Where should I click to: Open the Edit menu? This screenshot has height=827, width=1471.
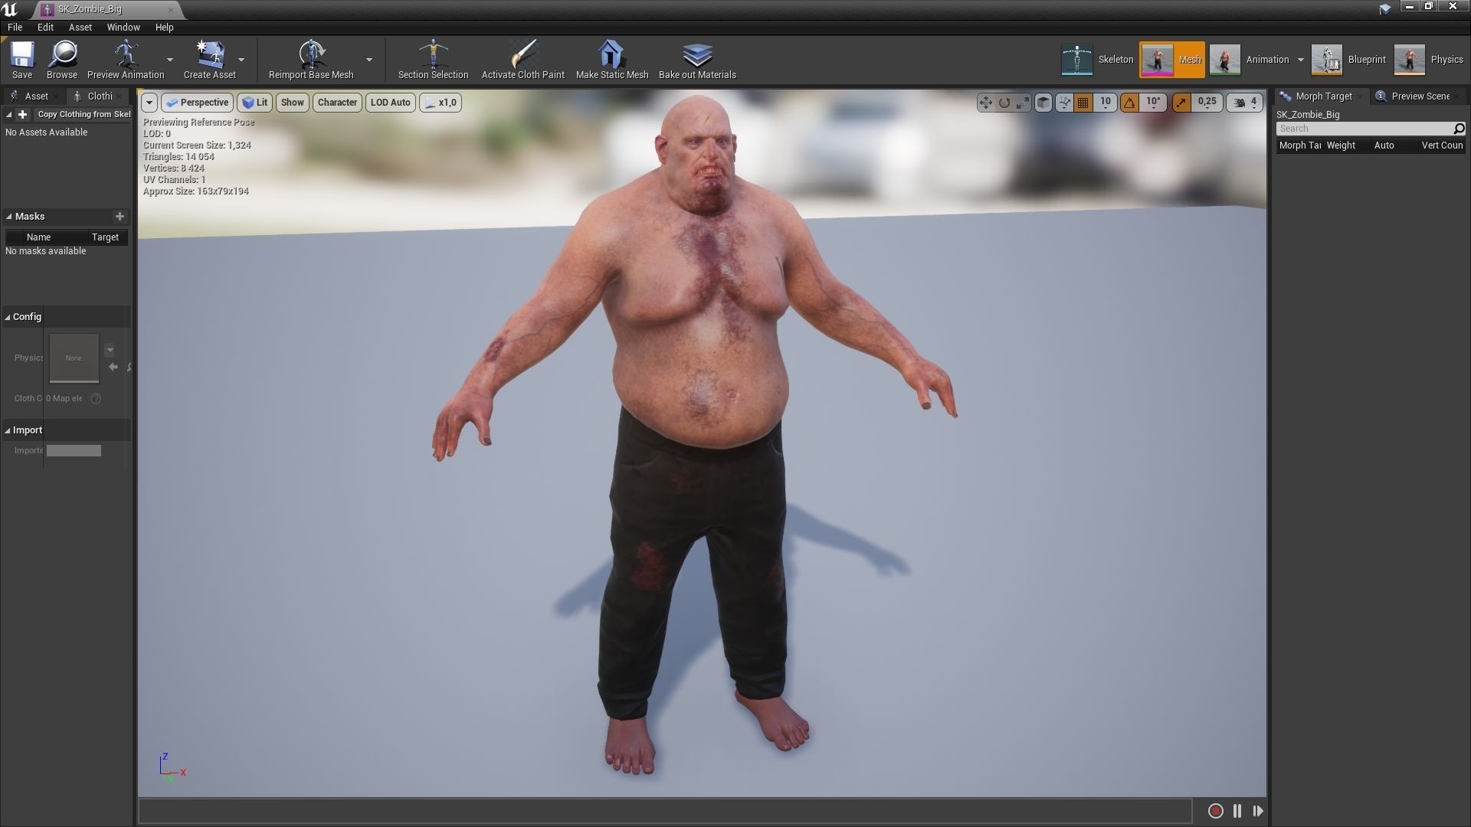45,28
